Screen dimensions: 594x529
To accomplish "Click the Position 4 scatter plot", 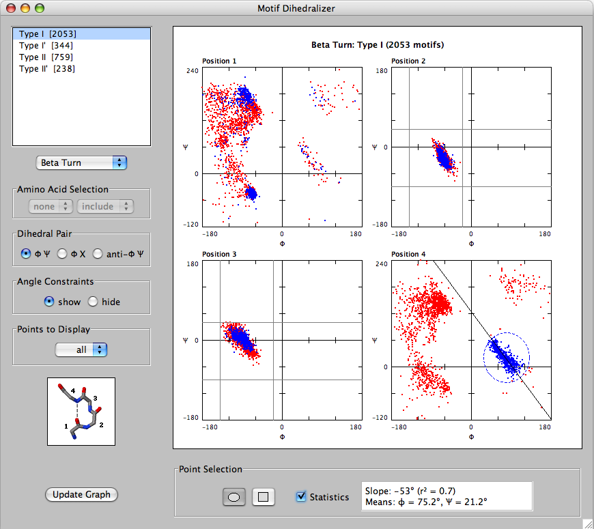I will tap(471, 340).
